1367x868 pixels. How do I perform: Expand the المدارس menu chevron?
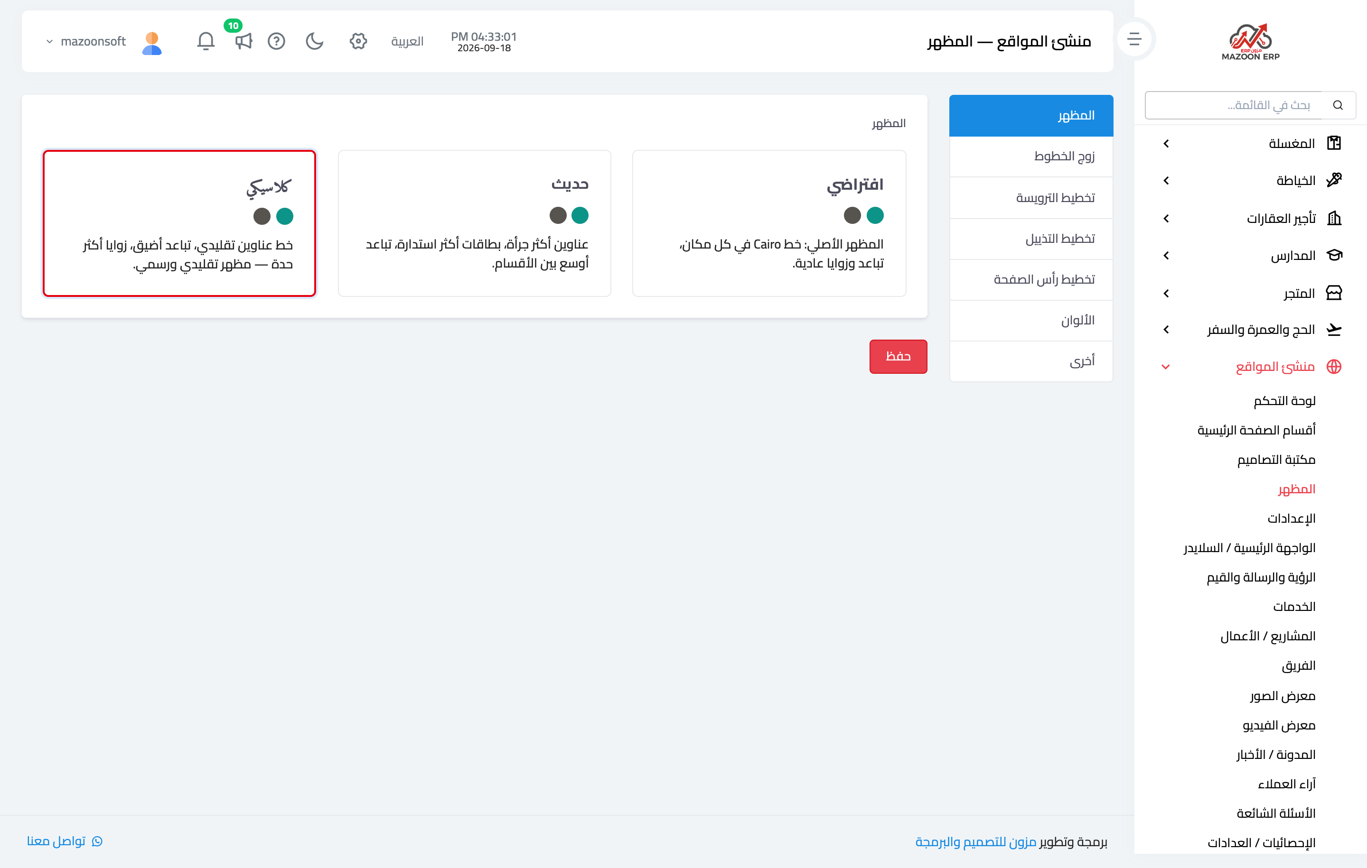click(x=1166, y=256)
